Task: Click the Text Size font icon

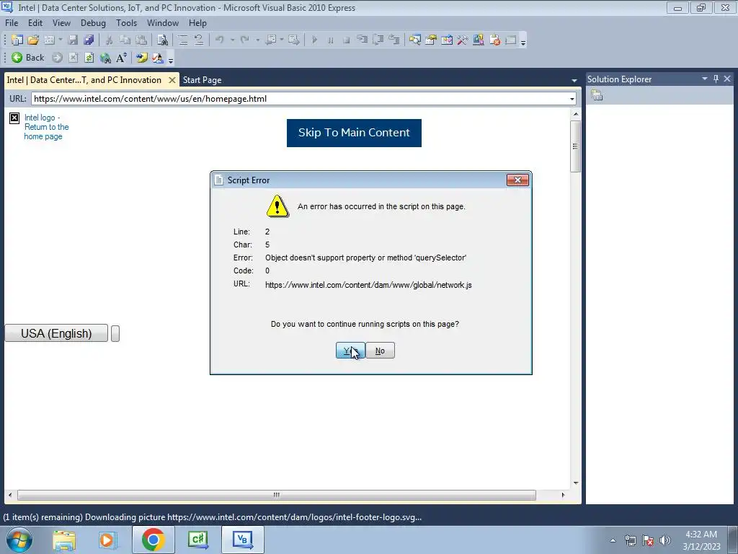Action: click(121, 58)
